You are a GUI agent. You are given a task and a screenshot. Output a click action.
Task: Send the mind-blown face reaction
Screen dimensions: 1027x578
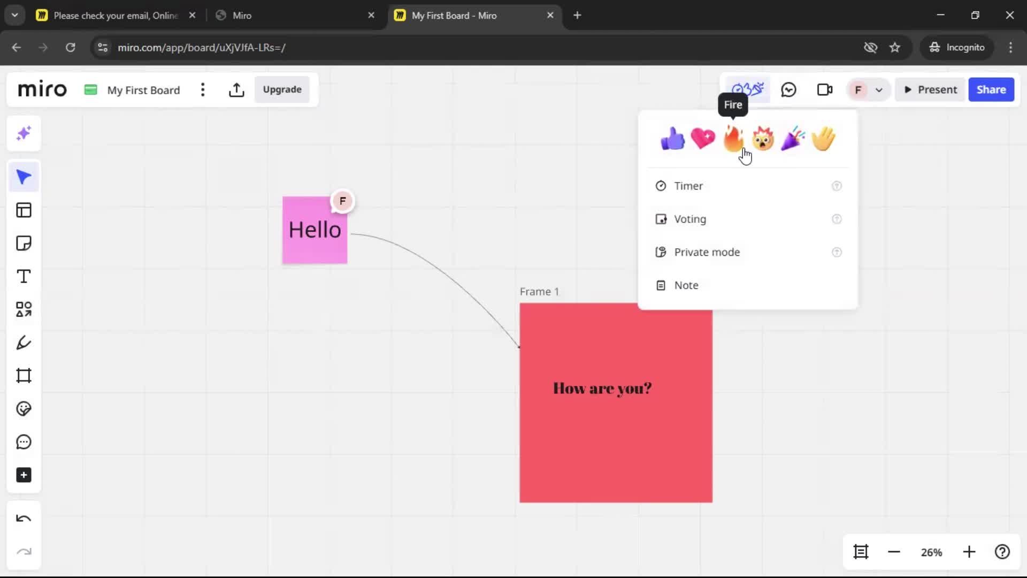(x=763, y=139)
